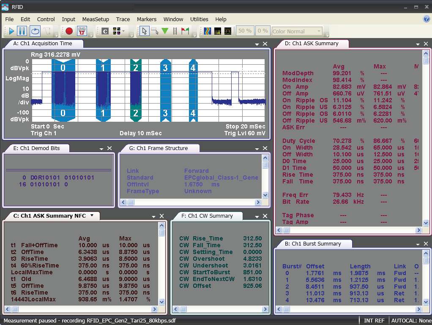Viewport: 432px width, 325px height.
Task: Click the Help question mark icon
Action: click(x=427, y=19)
